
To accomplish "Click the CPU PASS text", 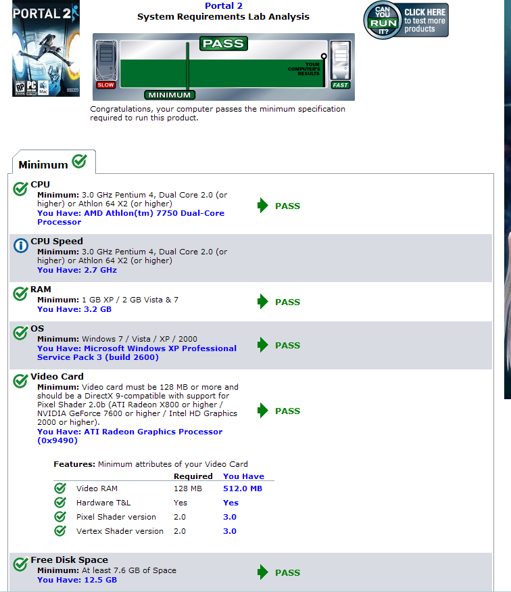I will click(288, 206).
